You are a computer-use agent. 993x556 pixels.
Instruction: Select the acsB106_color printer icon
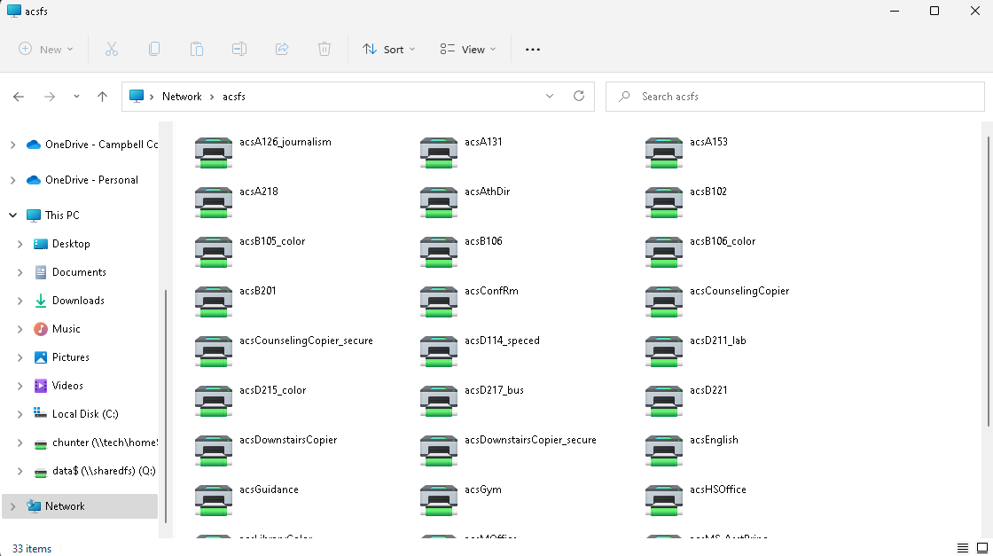(664, 252)
